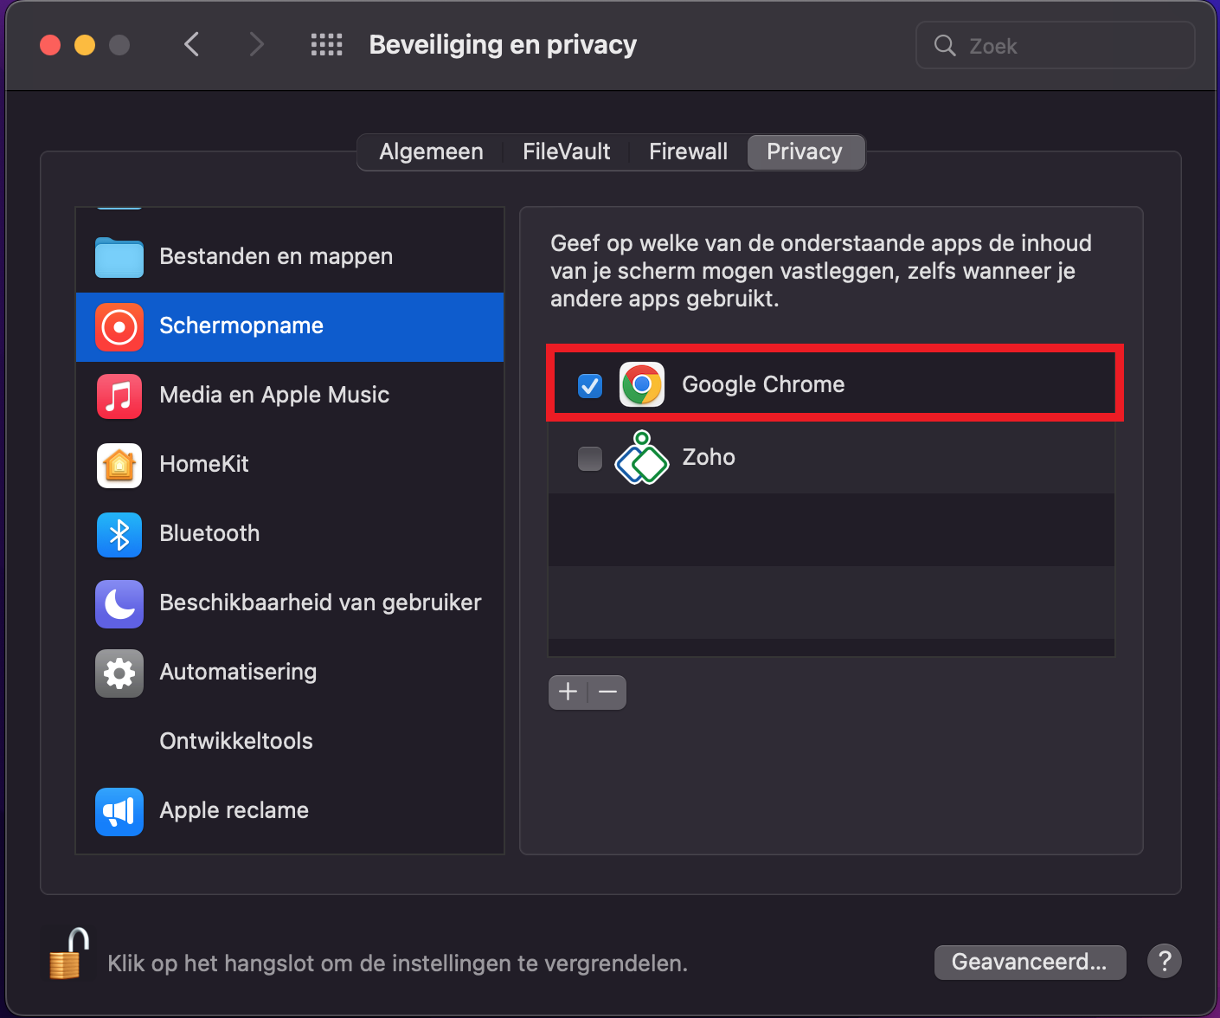Uncheck the Google Chrome checkbox

point(590,385)
